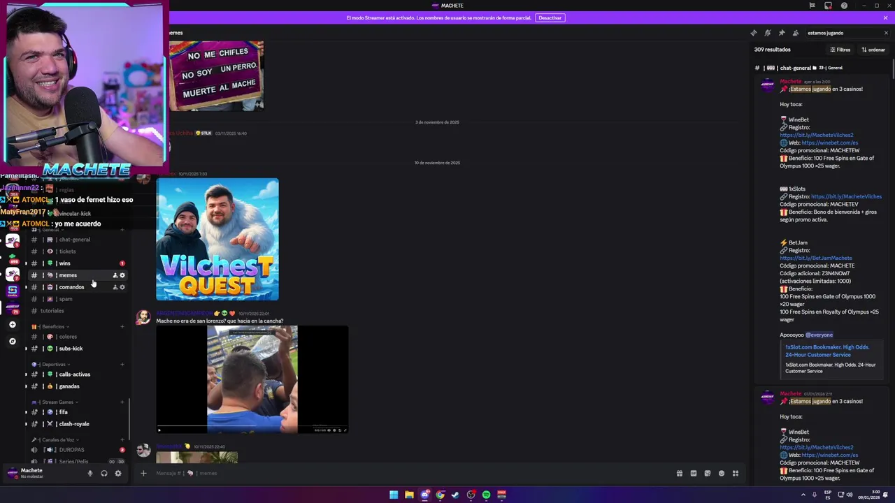The height and width of the screenshot is (503, 895).
Task: Open the settings gear on comandos channel
Action: point(122,287)
